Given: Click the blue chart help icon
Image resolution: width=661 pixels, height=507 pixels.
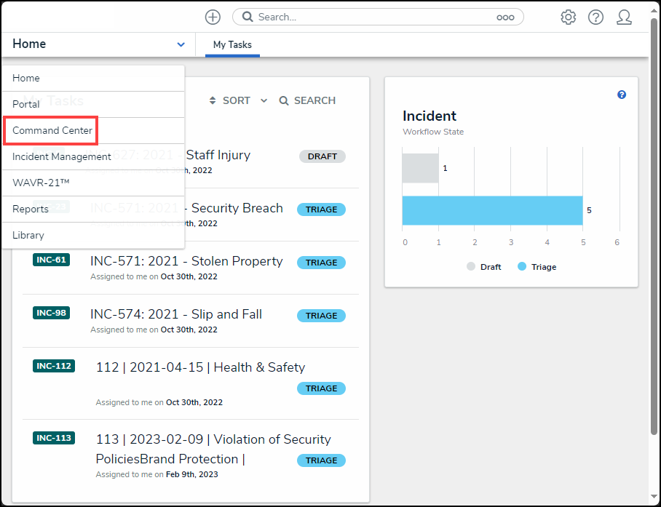Looking at the screenshot, I should pos(622,95).
